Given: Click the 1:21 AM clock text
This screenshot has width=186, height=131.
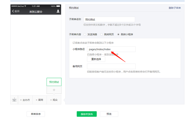Looking at the screenshot, I should pos(36,6).
